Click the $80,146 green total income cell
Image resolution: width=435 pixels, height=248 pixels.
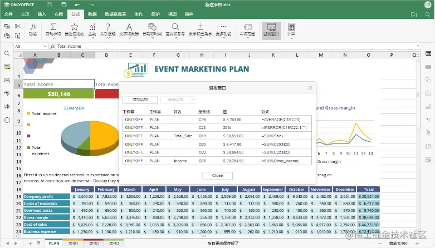(x=59, y=94)
